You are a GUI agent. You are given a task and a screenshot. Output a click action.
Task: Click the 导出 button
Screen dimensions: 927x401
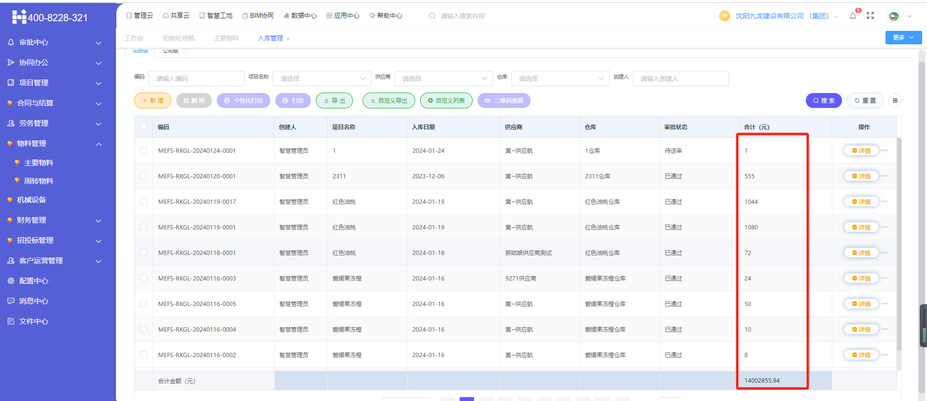[x=334, y=101]
